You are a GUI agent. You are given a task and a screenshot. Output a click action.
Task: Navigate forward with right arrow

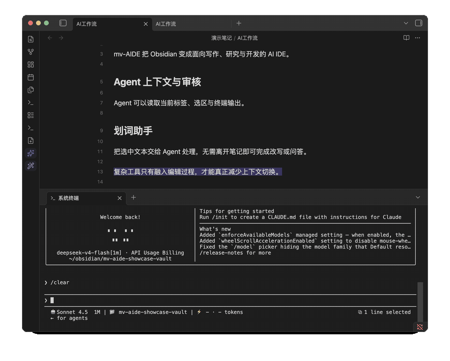[x=61, y=38]
